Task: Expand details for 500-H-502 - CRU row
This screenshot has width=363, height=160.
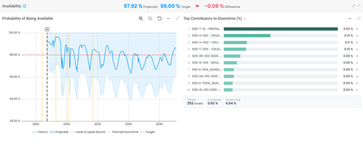Action: pyautogui.click(x=357, y=43)
